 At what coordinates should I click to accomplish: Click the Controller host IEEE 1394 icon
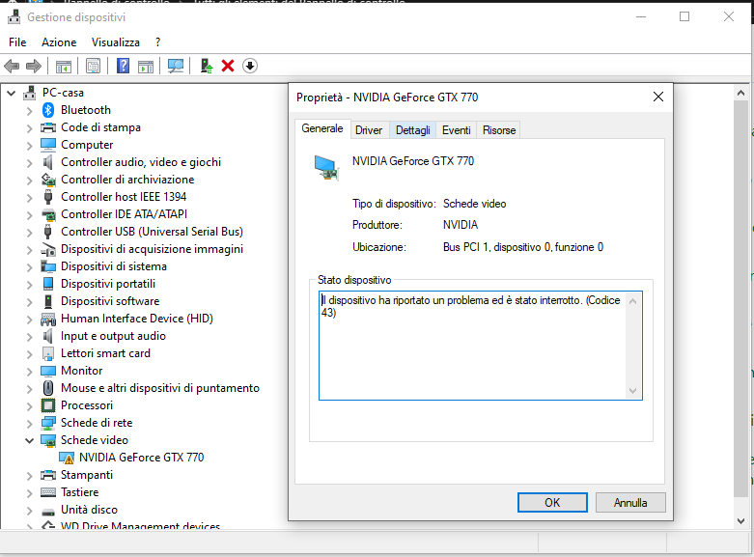pyautogui.click(x=48, y=197)
